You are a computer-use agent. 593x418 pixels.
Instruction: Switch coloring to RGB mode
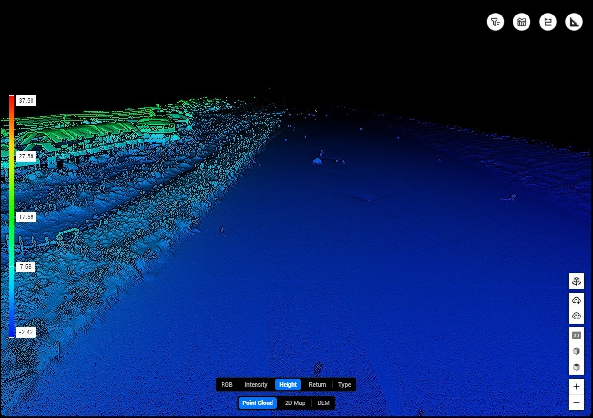click(x=227, y=385)
